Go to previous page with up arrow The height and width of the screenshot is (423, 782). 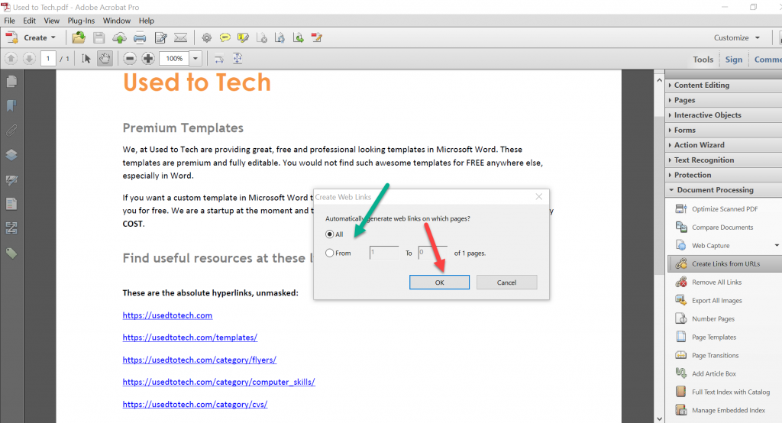tap(11, 58)
